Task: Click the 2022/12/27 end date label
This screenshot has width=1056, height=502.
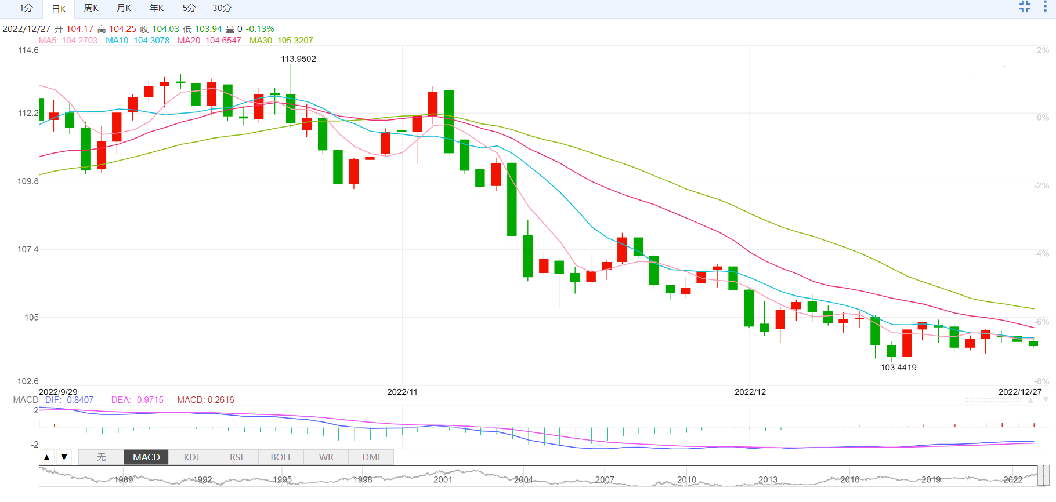Action: pyautogui.click(x=1020, y=392)
